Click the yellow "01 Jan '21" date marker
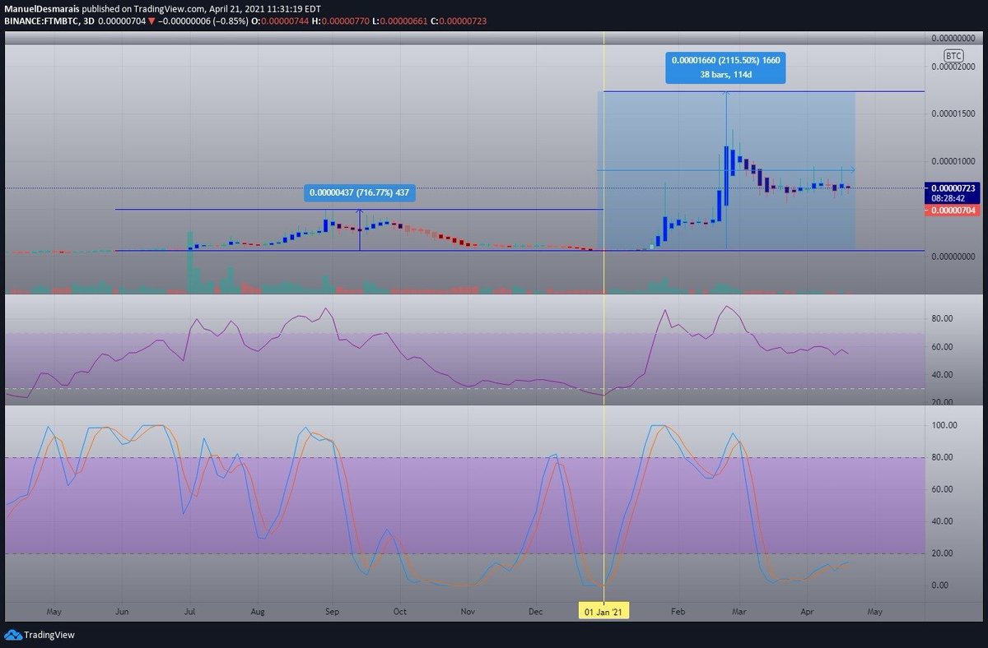The width and height of the screenshot is (988, 648). [x=605, y=613]
